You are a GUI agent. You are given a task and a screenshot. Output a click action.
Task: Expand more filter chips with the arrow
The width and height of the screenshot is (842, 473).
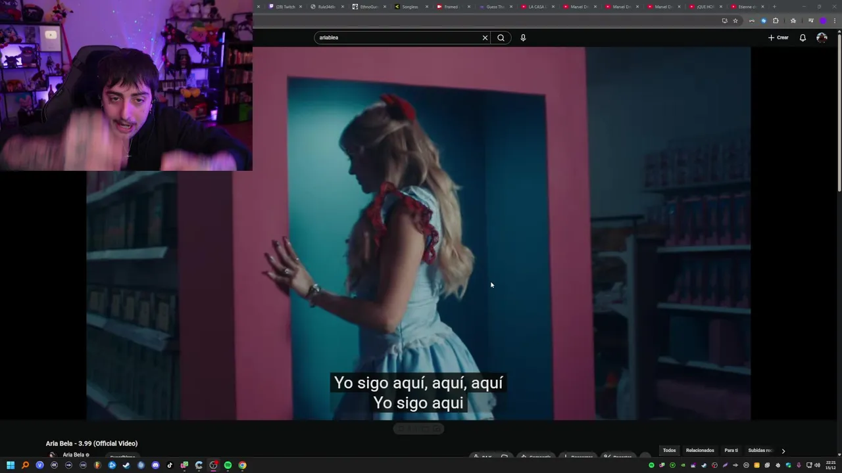click(783, 451)
